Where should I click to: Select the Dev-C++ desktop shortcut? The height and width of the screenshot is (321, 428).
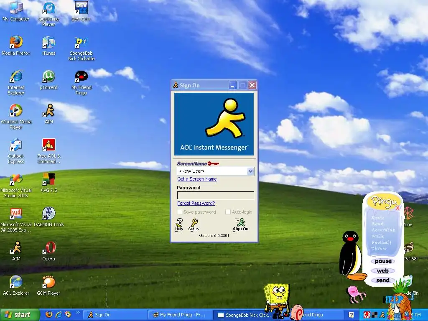coord(81,11)
